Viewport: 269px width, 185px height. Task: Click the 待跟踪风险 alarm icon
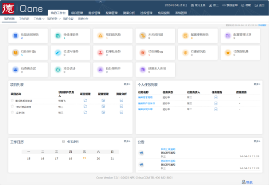point(185,53)
